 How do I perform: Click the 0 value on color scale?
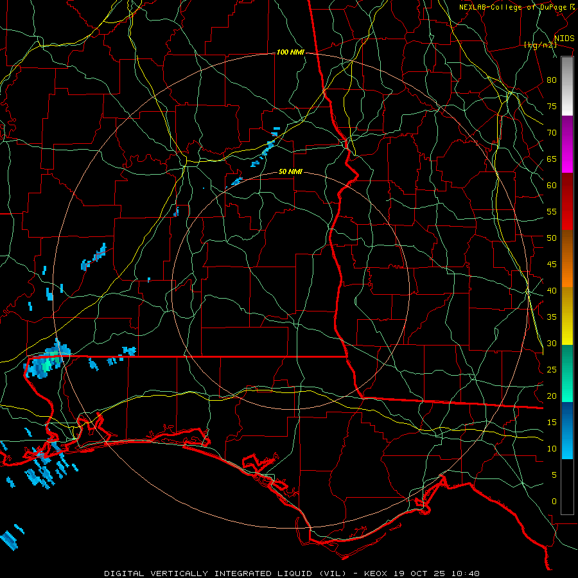[554, 502]
